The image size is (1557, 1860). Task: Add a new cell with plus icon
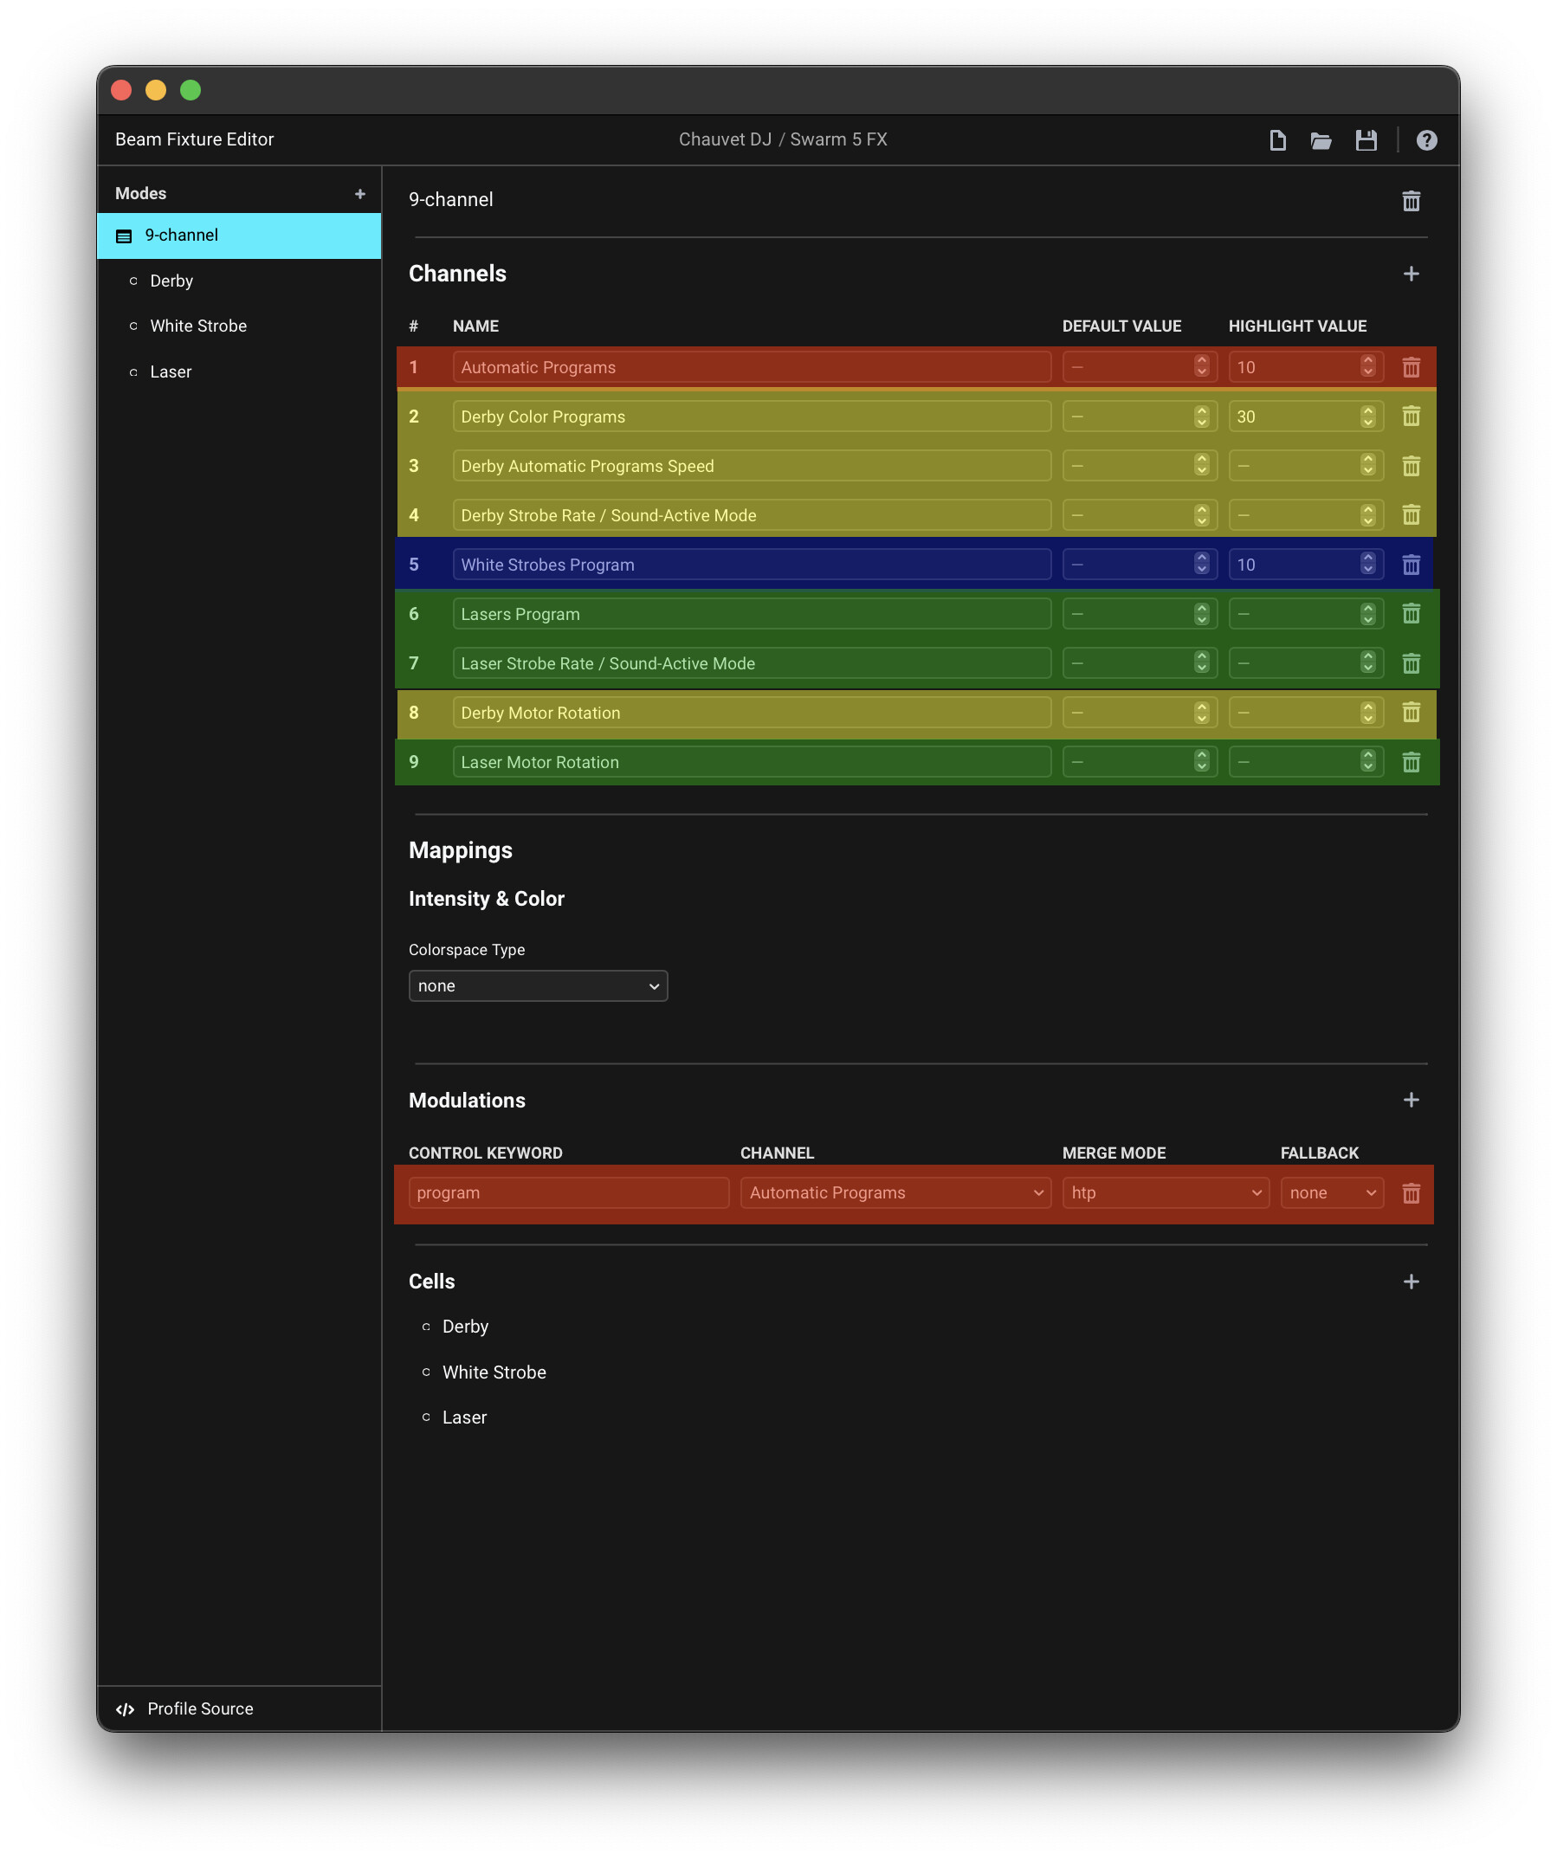coord(1411,1282)
